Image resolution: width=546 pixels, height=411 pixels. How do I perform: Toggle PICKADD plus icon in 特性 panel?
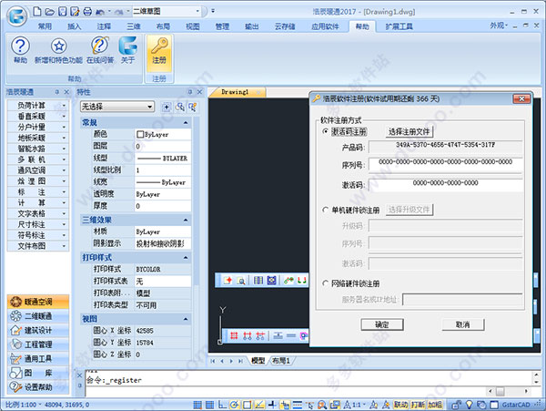tap(167, 107)
